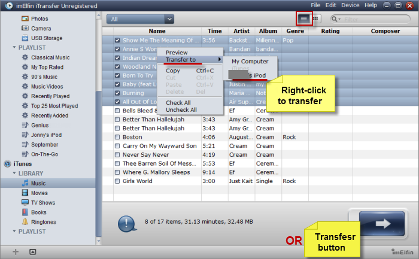Select the iTunes source in the sidebar
The image size is (419, 259).
tap(23, 164)
